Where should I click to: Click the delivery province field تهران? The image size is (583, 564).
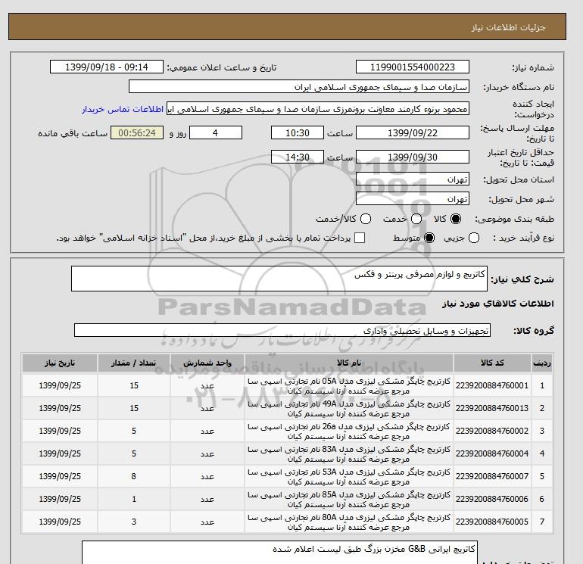[x=413, y=179]
